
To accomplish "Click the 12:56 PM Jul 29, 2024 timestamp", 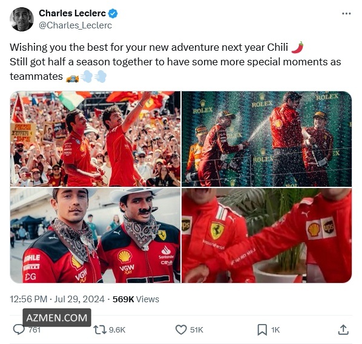I will (x=57, y=299).
